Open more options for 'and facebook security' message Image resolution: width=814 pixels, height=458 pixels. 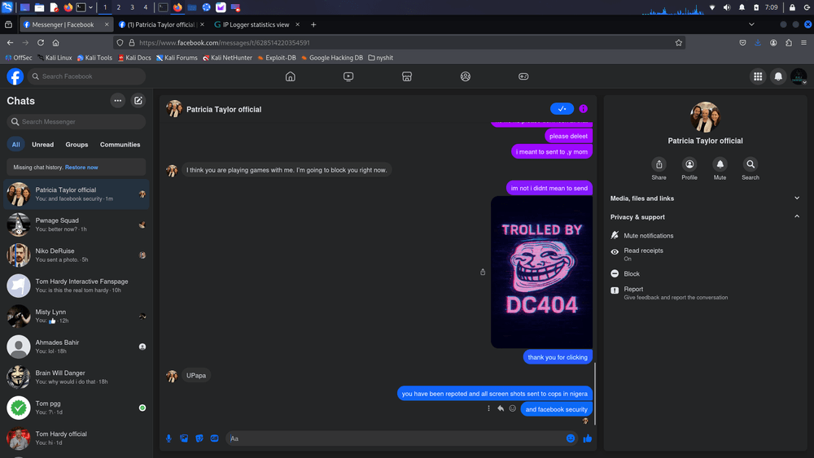(488, 408)
